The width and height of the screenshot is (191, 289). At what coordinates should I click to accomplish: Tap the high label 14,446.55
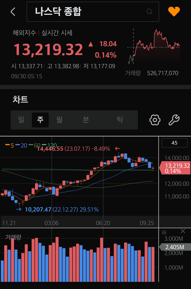coord(50,149)
